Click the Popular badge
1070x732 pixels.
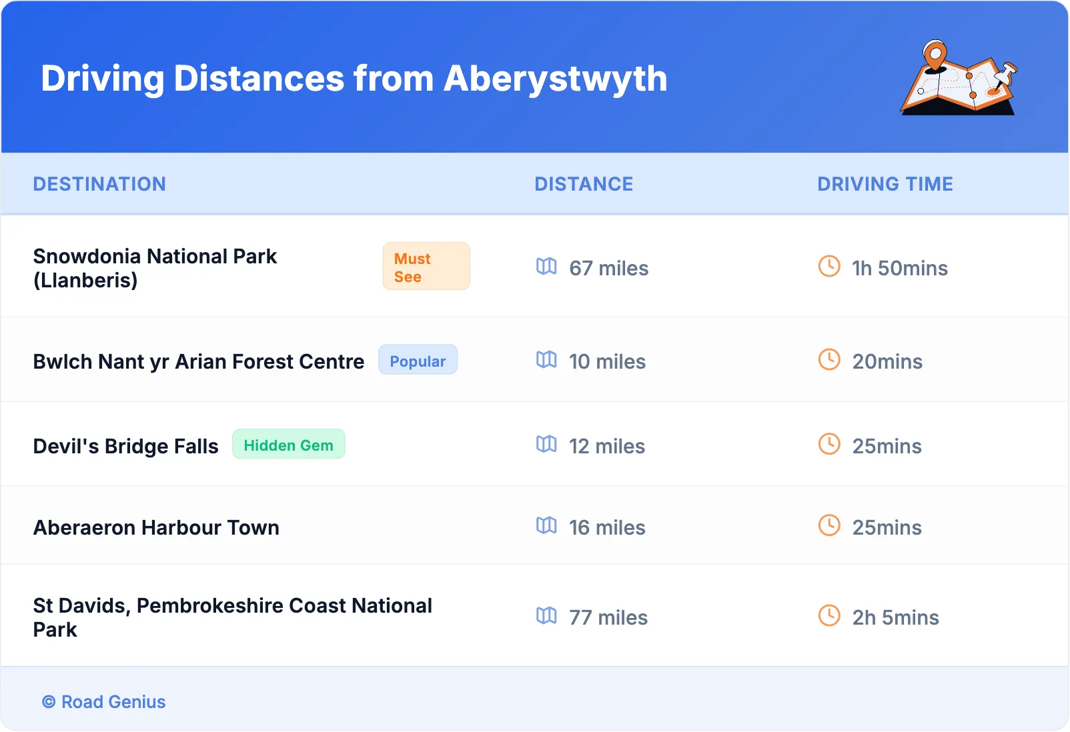(x=418, y=360)
